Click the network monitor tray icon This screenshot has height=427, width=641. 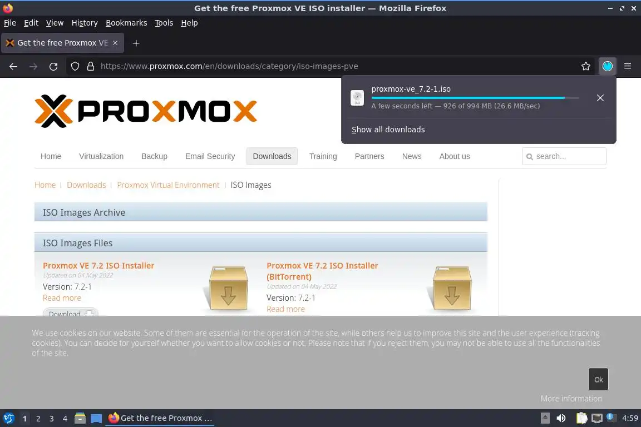tap(597, 418)
